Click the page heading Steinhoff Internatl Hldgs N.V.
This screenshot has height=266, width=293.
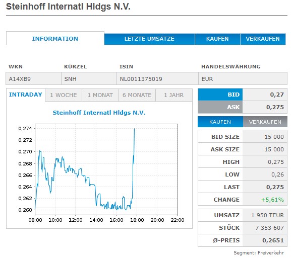68,7
